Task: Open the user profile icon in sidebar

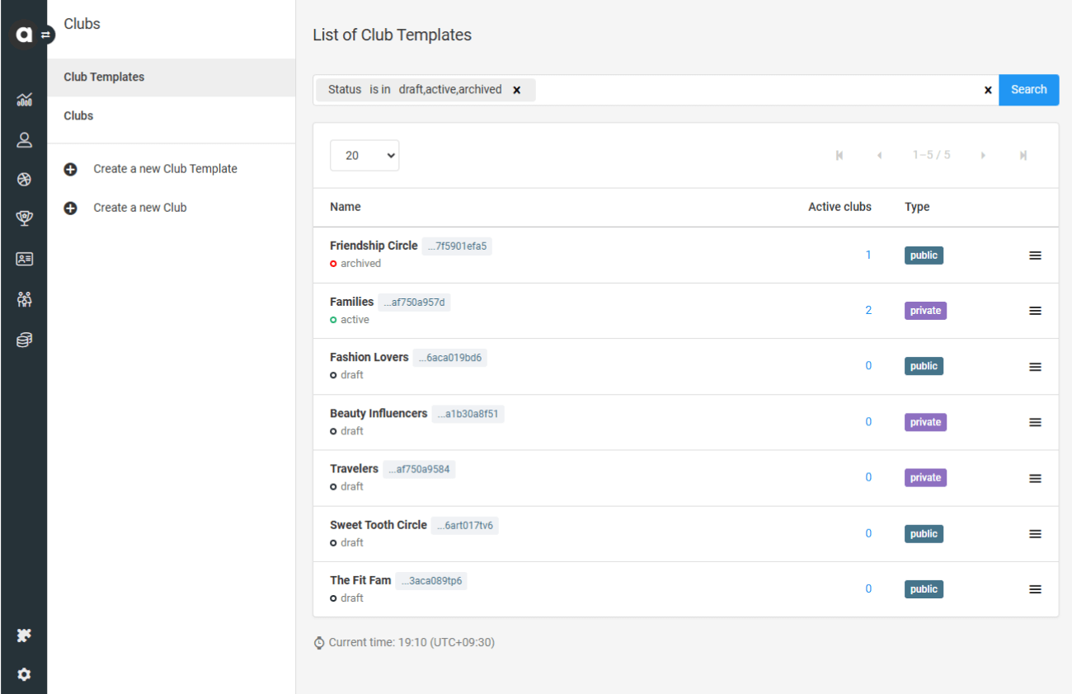Action: coord(24,140)
